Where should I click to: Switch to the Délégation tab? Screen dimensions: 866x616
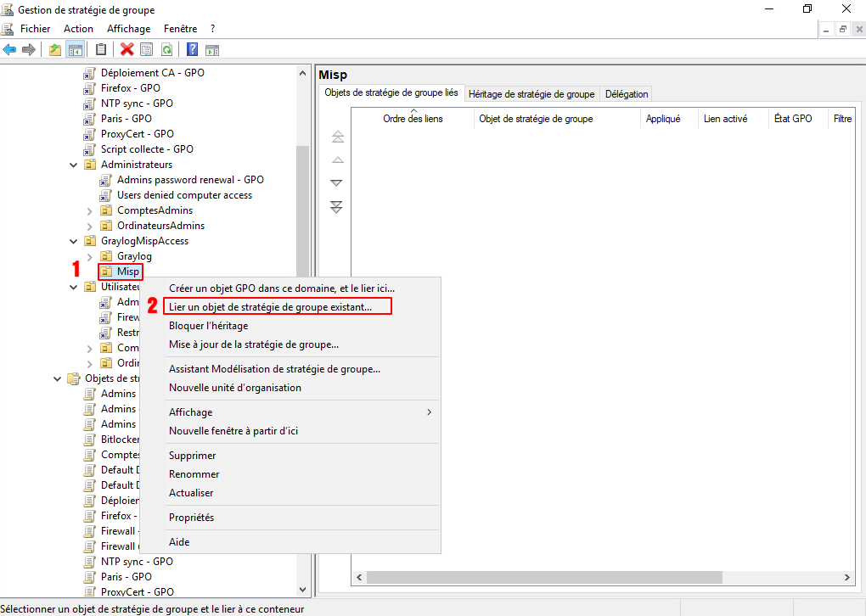[627, 94]
